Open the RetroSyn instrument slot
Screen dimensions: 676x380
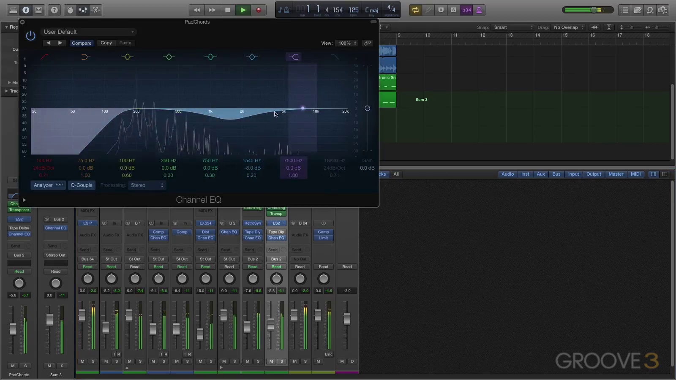point(253,223)
